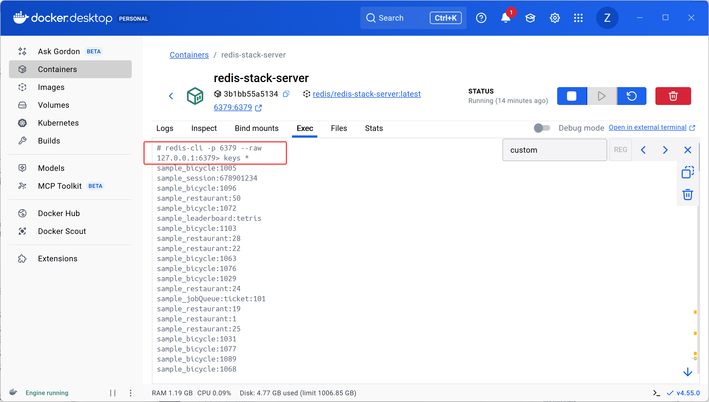This screenshot has height=402, width=709.
Task: Open the notifications bell
Action: (506, 18)
